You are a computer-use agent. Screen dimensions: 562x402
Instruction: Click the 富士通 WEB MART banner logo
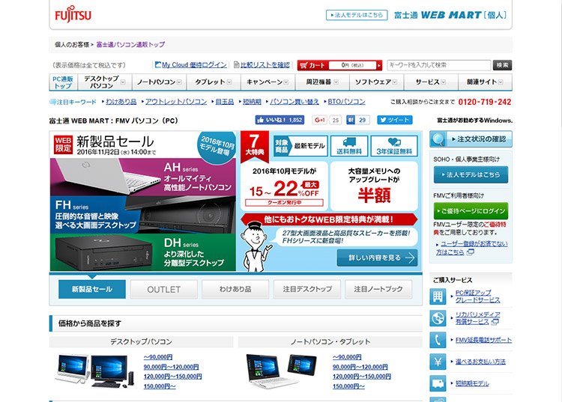click(450, 15)
